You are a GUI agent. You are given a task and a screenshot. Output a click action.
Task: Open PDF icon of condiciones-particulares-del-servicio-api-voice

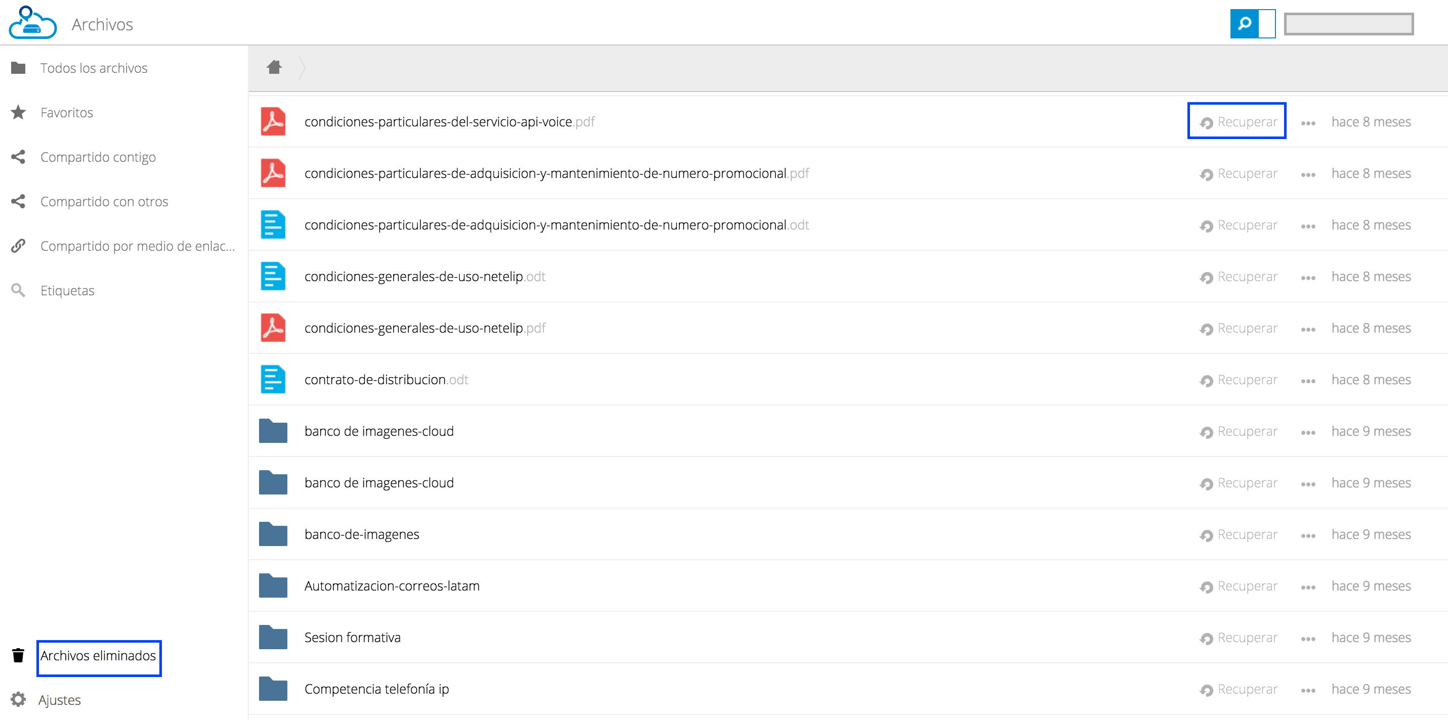[x=273, y=121]
